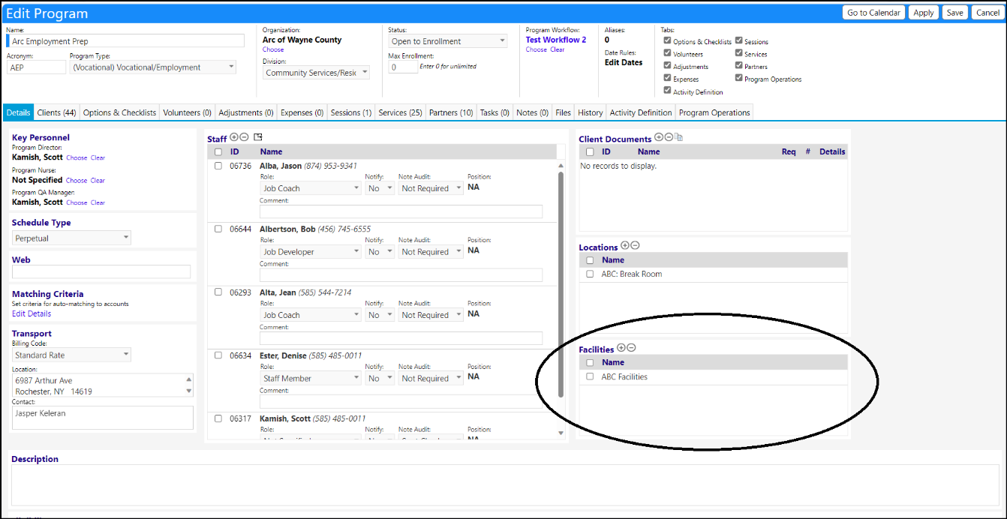Add a client document using its plus icon
The height and width of the screenshot is (519, 1007).
[x=659, y=137]
